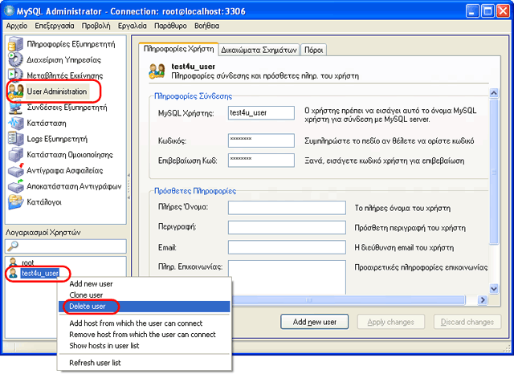Click the Κωδικός password field
Viewport: 514px width, 374px height.
(261, 140)
